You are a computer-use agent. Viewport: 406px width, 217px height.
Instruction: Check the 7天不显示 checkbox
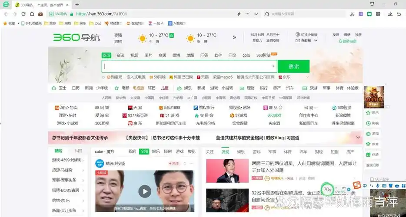[373, 179]
